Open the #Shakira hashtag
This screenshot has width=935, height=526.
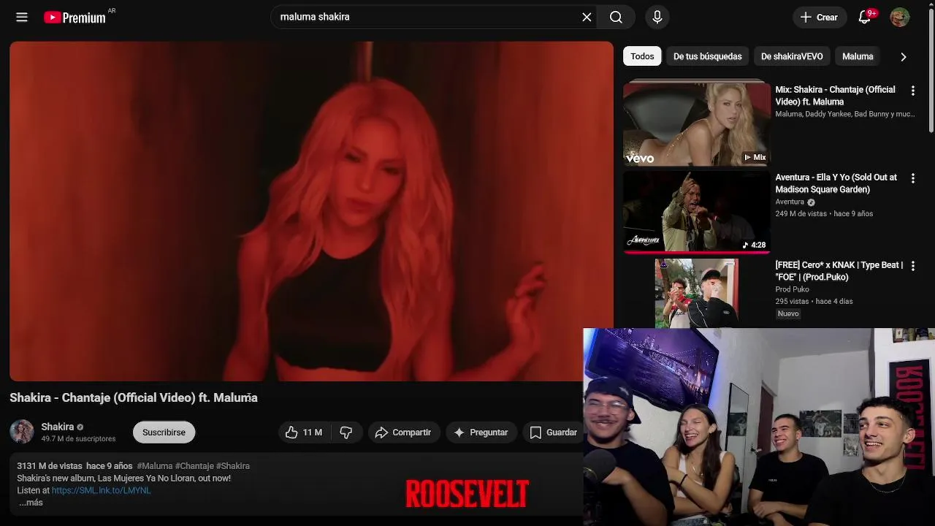pyautogui.click(x=233, y=466)
